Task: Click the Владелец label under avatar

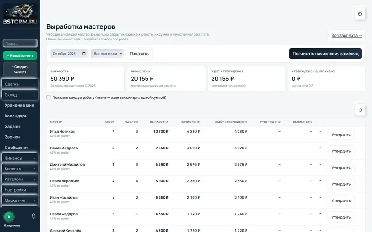Action: click(12, 226)
